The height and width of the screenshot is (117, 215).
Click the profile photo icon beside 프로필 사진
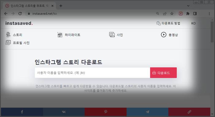point(8,43)
